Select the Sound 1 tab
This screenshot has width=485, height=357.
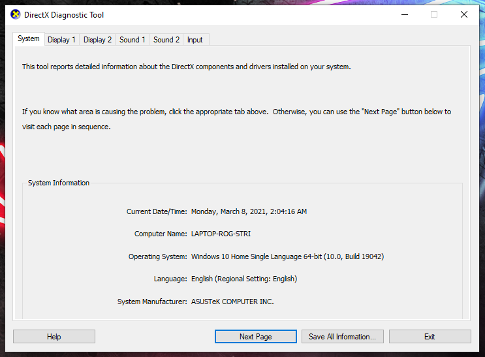pyautogui.click(x=133, y=40)
